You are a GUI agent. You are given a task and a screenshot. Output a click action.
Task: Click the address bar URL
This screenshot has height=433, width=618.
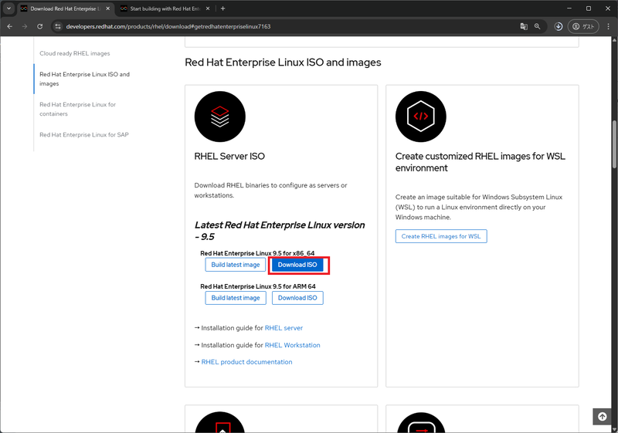[x=168, y=26]
